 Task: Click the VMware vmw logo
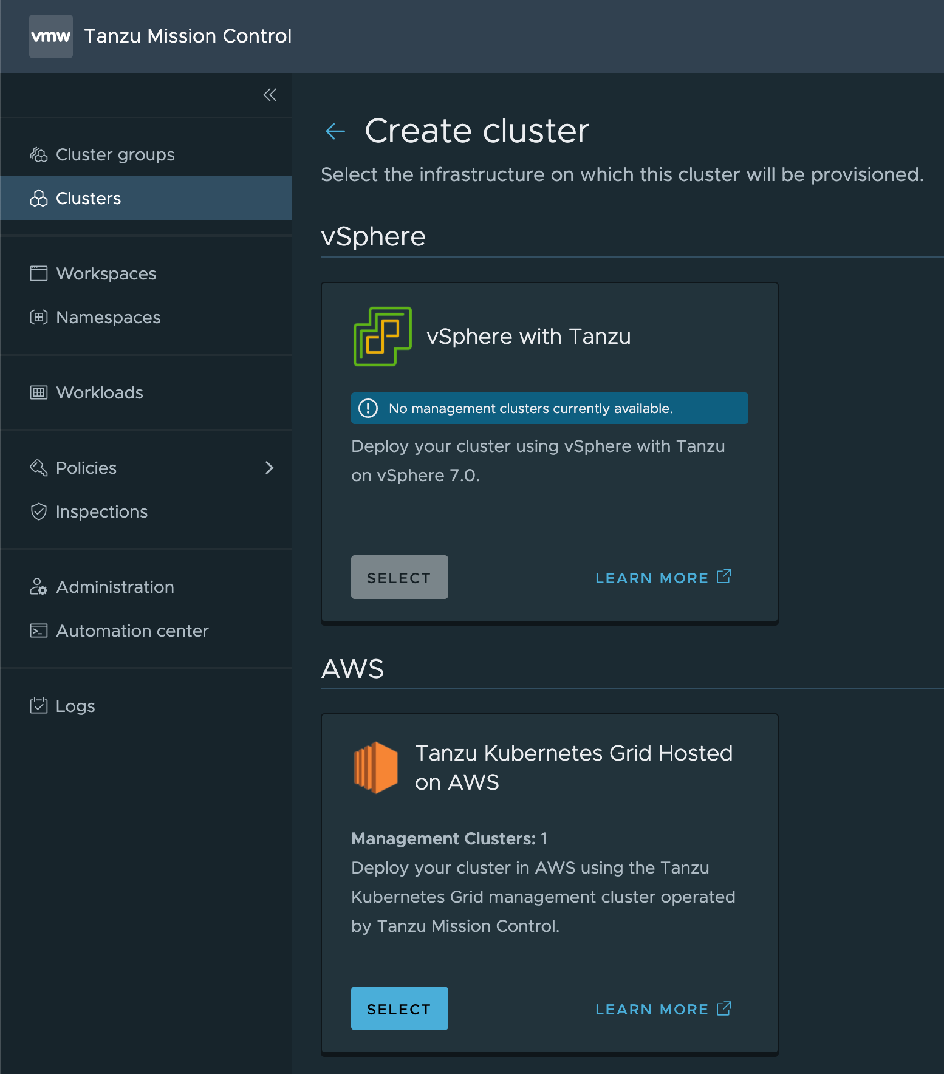tap(51, 36)
